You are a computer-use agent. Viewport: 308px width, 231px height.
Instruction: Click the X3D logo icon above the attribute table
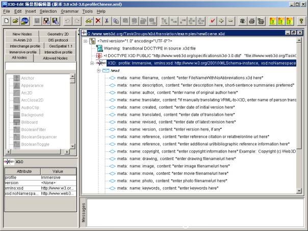click(x=9, y=162)
